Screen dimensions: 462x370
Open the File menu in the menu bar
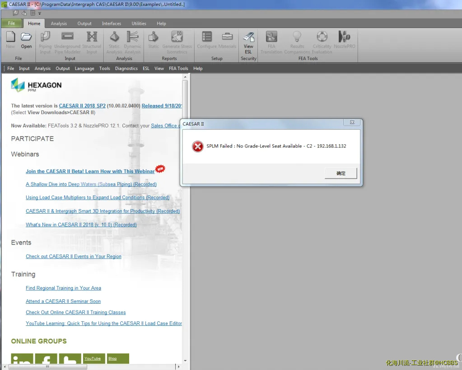pos(10,69)
